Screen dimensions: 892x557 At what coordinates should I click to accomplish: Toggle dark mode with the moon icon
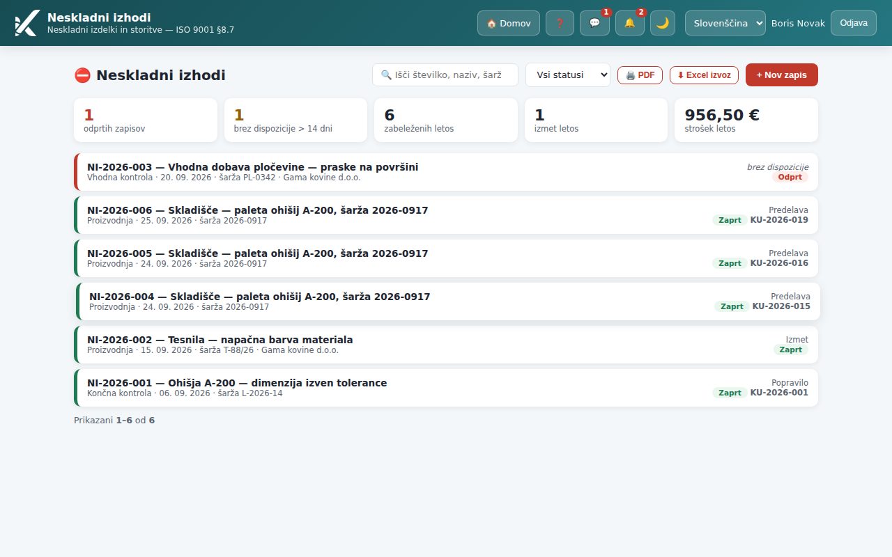(663, 23)
